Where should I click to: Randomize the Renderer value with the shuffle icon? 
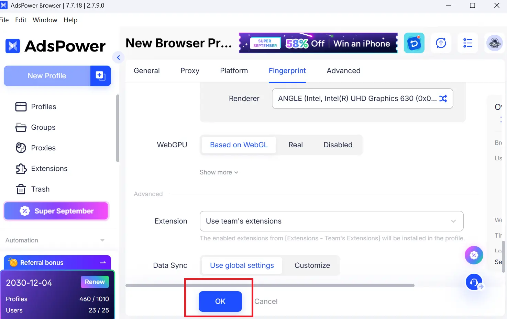coord(443,99)
